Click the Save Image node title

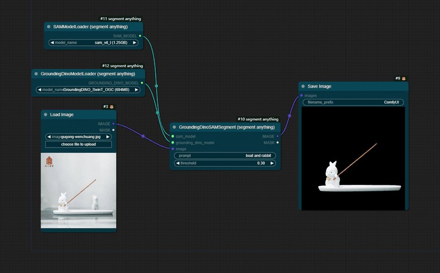coord(319,86)
